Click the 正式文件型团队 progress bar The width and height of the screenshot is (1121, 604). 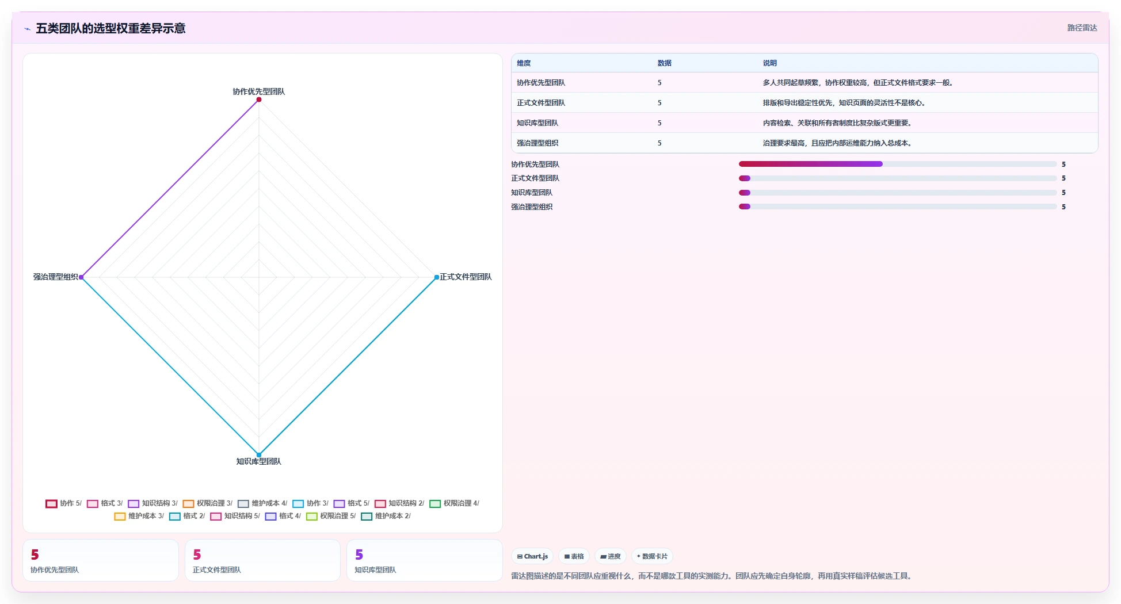click(898, 178)
